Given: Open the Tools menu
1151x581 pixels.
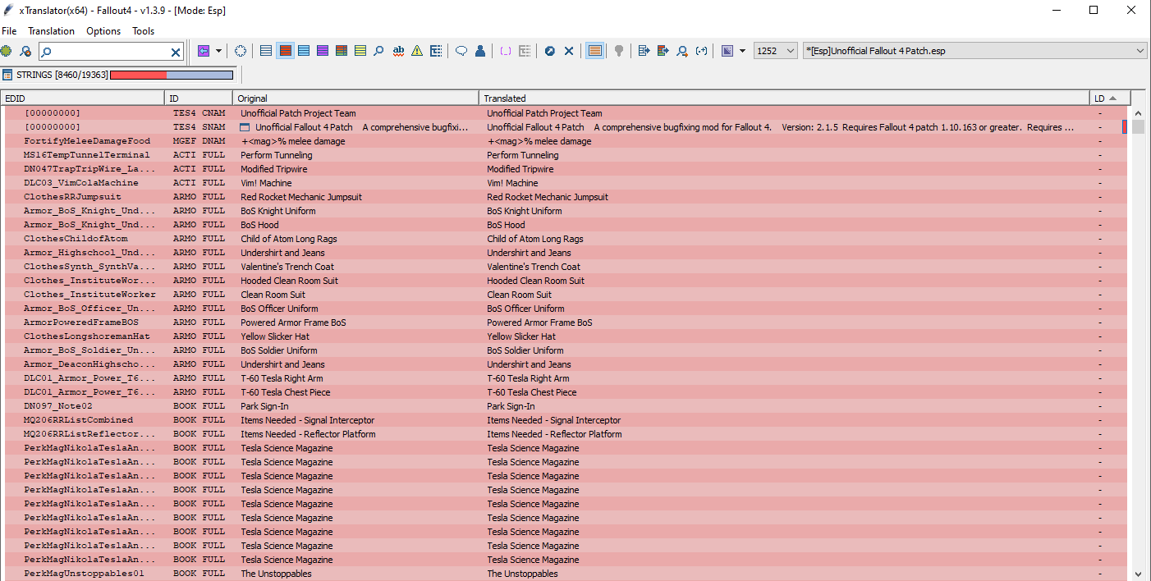Looking at the screenshot, I should point(144,31).
